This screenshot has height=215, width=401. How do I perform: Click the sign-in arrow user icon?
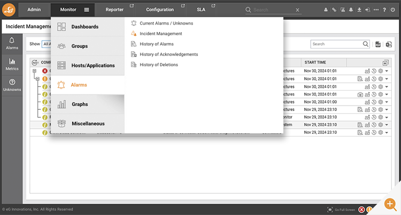(x=367, y=10)
